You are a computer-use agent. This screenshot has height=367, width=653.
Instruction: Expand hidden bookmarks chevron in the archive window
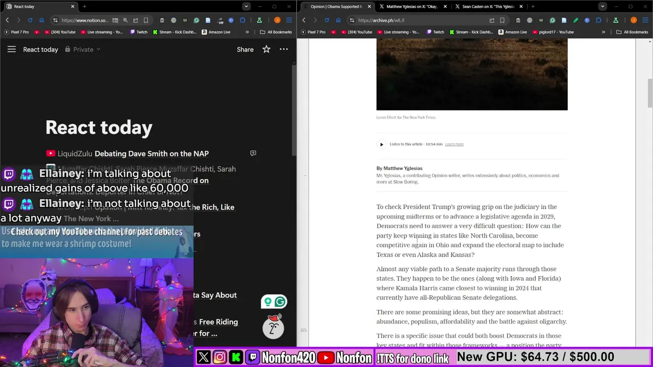pyautogui.click(x=604, y=32)
